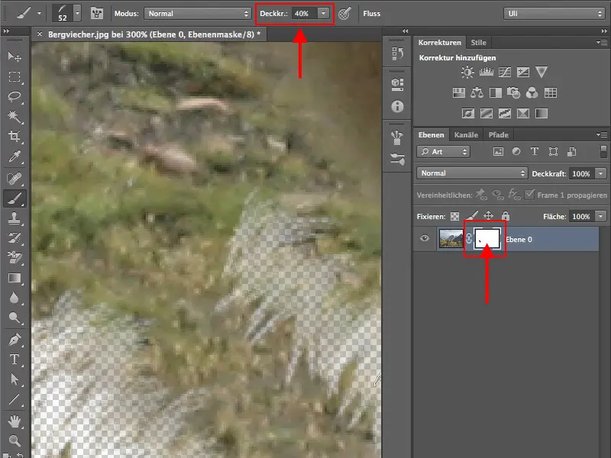Add a Selective Color adjustment

click(523, 113)
